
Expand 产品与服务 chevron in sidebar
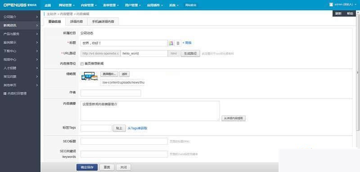[37, 34]
